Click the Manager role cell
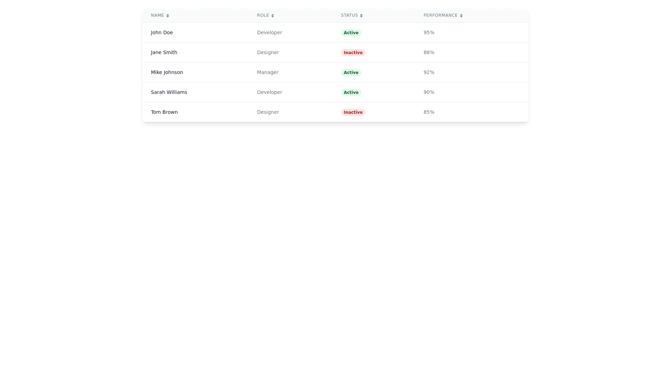Screen dimensions: 671x377 (268, 72)
